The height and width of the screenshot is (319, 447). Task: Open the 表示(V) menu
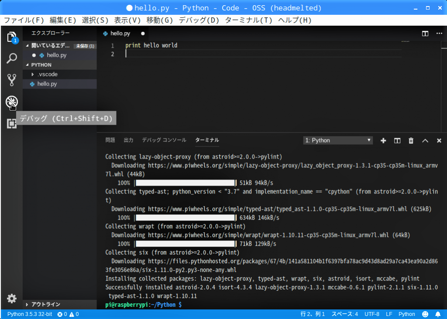(127, 20)
